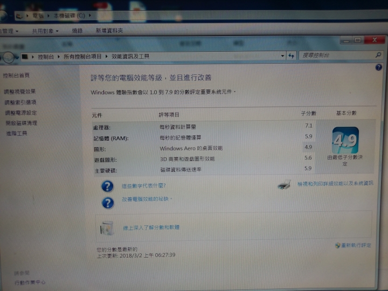This screenshot has height=291, width=388.
Task: Click 檢視和列印詳細效能以及系統資訊 link
Action: coord(335,183)
